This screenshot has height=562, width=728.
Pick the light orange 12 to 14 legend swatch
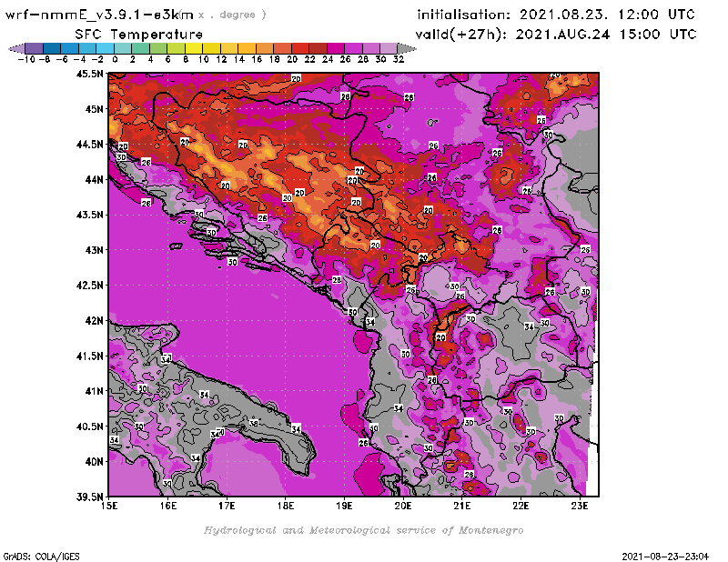[229, 48]
